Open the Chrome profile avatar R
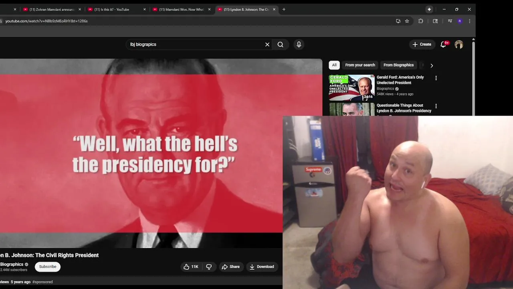This screenshot has width=513, height=289. [460, 21]
